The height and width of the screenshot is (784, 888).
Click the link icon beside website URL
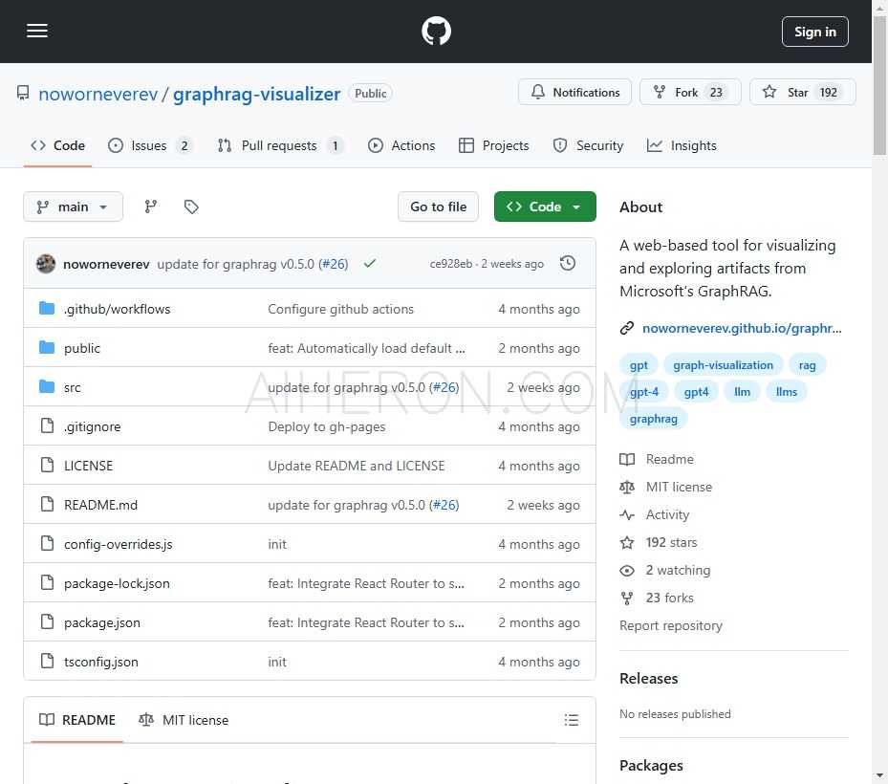627,328
